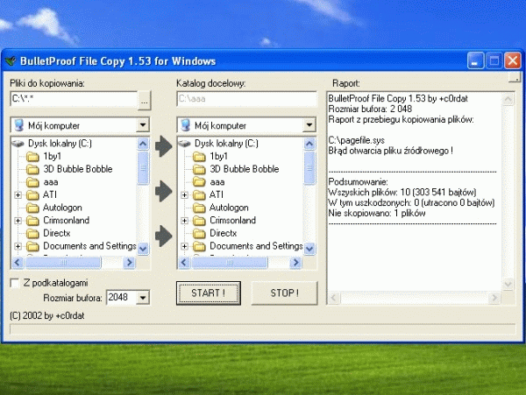The width and height of the screenshot is (526, 395).
Task: Click the Pliki do kopiowania path field
Action: click(74, 99)
